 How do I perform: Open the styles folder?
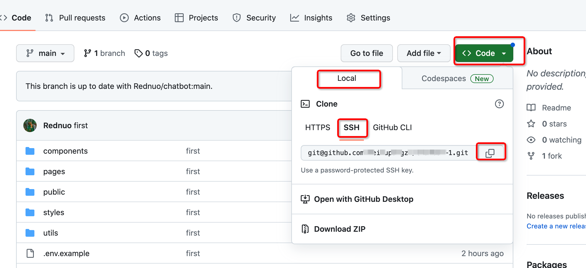point(54,212)
